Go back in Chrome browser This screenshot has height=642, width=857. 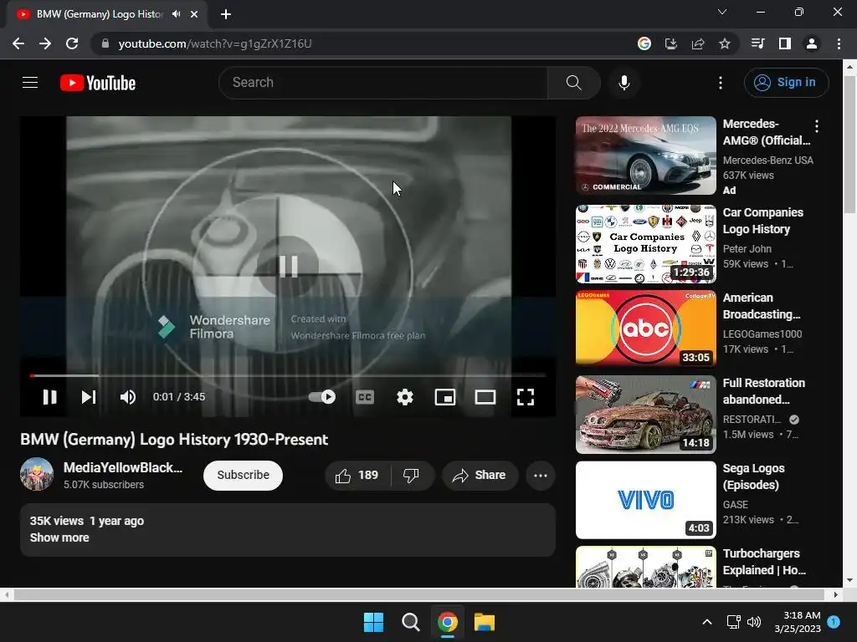18,43
